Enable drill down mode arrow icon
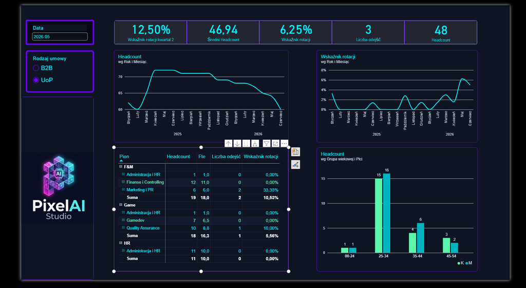Viewport: 526px width, 288px height. [x=237, y=144]
